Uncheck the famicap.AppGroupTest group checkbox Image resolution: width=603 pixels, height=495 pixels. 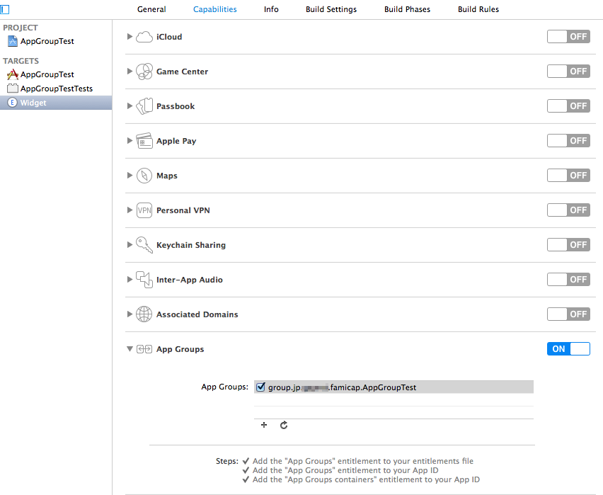260,387
